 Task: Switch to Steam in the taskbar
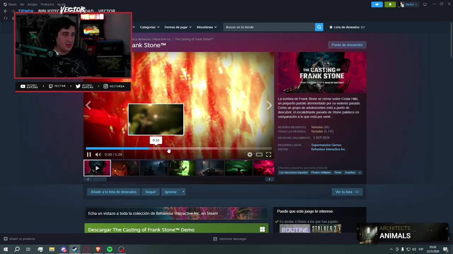pyautogui.click(x=75, y=249)
